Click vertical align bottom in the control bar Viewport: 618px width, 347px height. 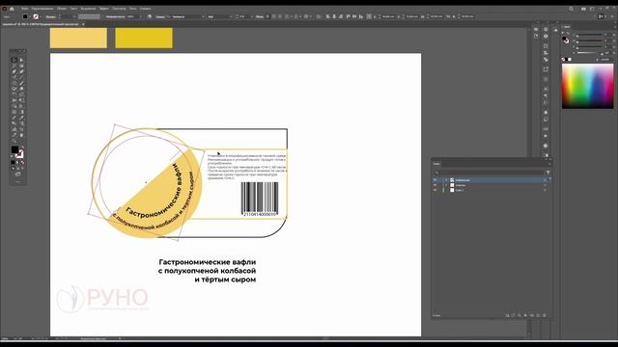360,16
